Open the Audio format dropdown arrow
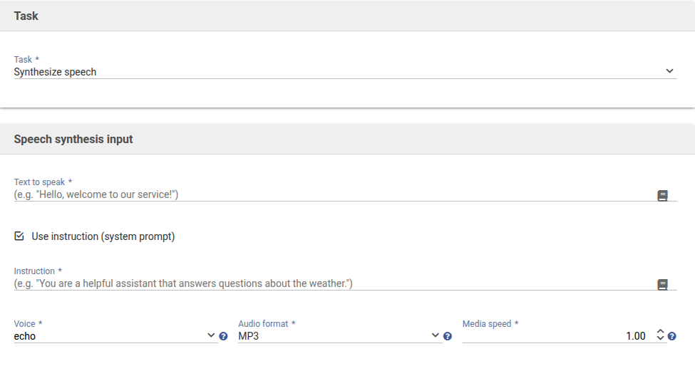 tap(436, 335)
